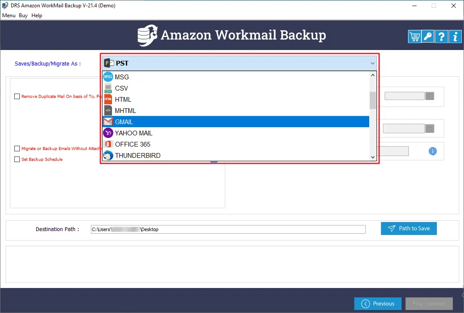Click the upper date input field
This screenshot has width=464, height=313.
click(405, 96)
